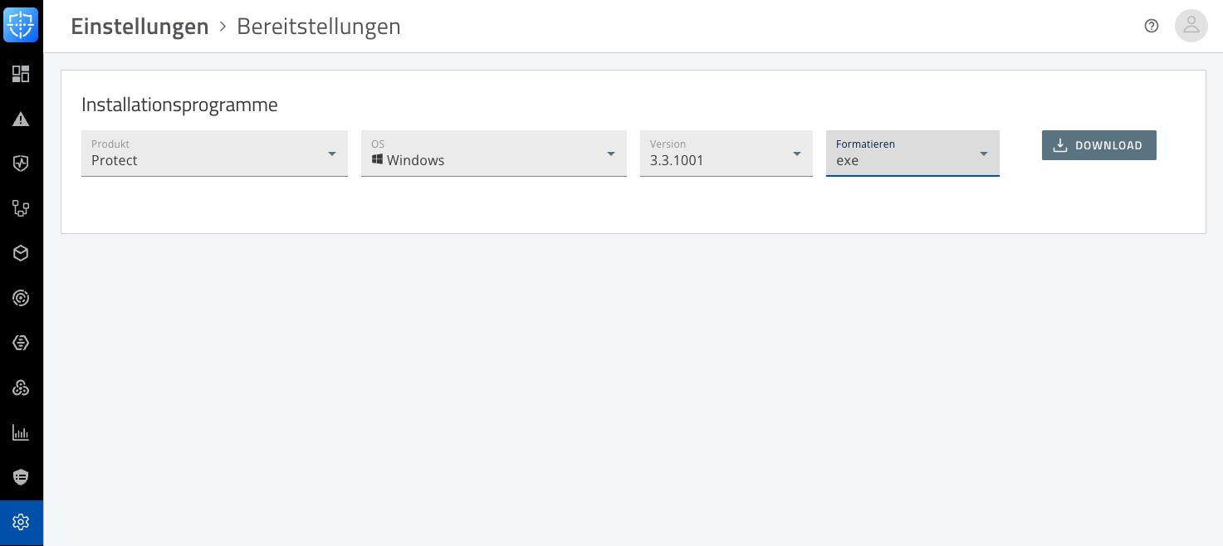1223x546 pixels.
Task: Open the radar target icon
Action: click(21, 298)
